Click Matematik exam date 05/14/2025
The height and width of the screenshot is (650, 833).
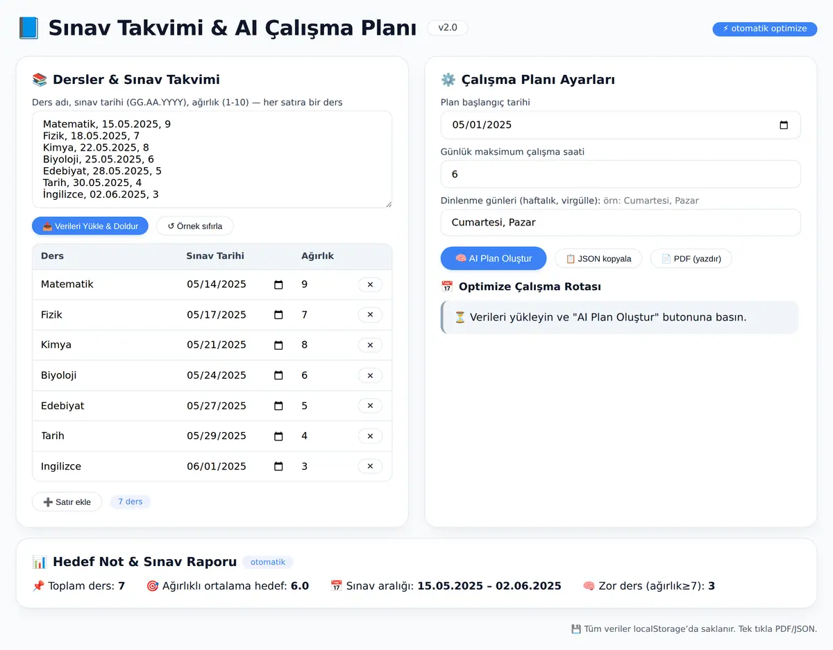[x=217, y=284]
